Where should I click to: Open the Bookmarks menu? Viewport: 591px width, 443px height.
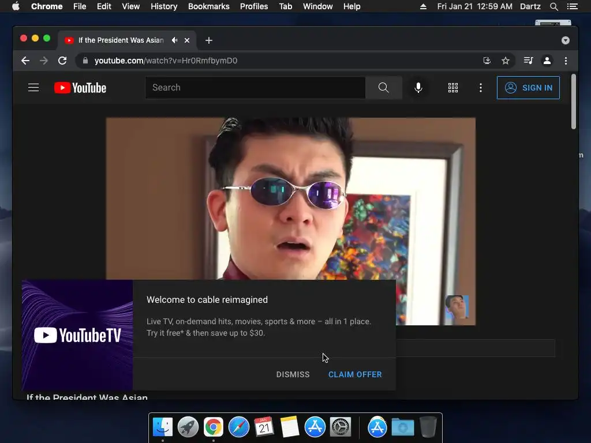[x=209, y=6]
